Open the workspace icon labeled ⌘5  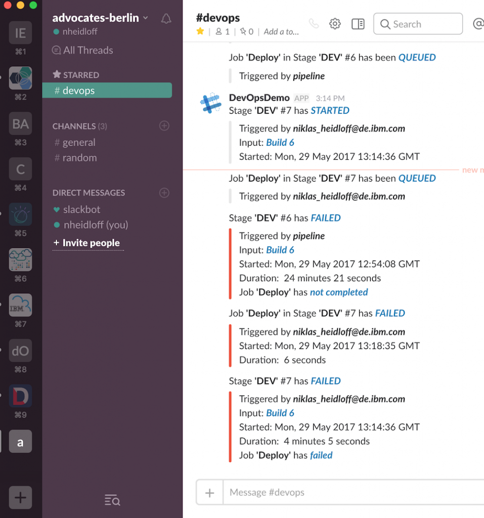click(20, 214)
